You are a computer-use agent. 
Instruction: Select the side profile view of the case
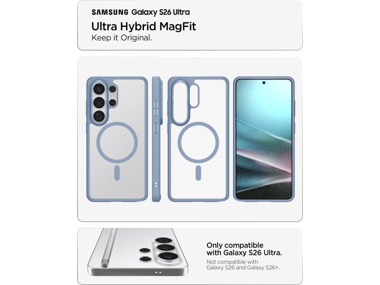(156, 140)
